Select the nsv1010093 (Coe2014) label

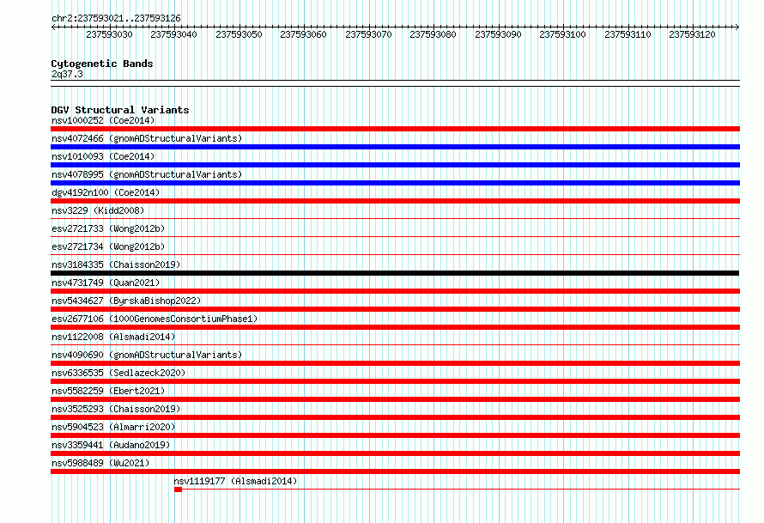[x=103, y=156]
